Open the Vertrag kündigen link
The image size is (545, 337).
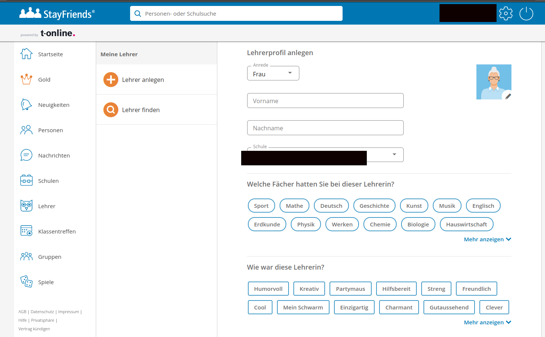pyautogui.click(x=34, y=329)
